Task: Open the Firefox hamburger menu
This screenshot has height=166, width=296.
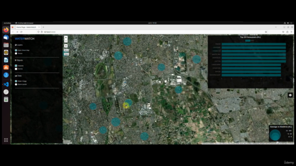Action: [291, 32]
